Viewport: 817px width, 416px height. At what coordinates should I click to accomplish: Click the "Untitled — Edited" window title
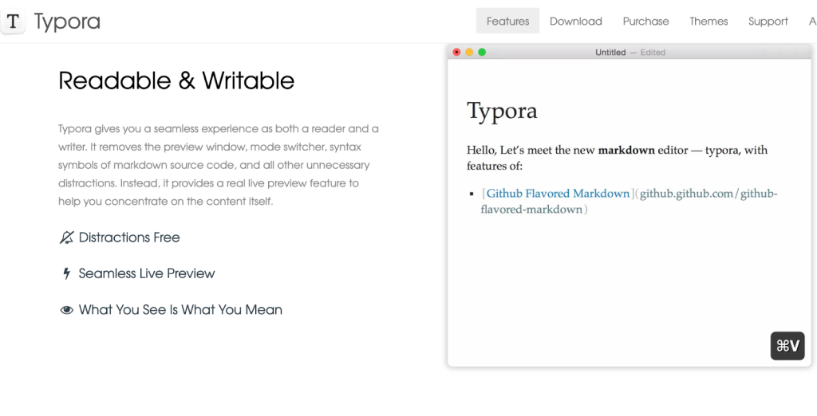pyautogui.click(x=630, y=53)
